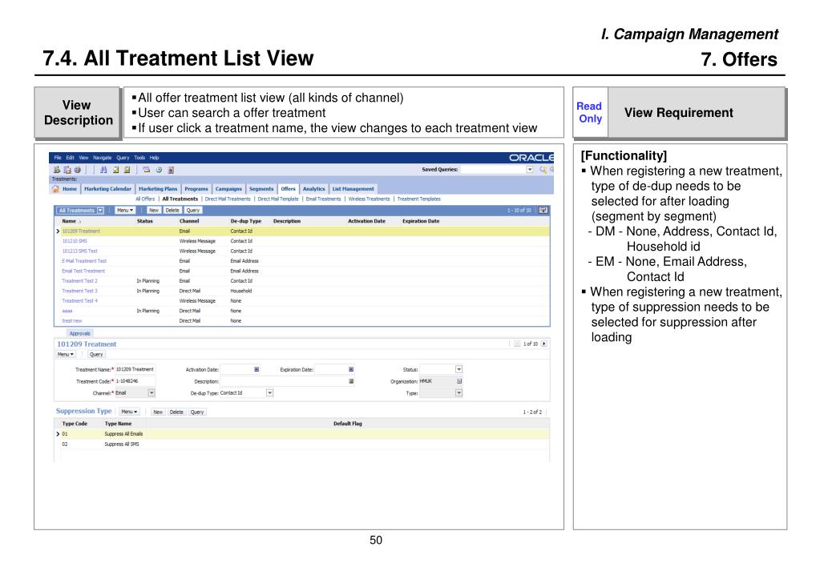
Task: Open the View menu
Action: pos(83,157)
